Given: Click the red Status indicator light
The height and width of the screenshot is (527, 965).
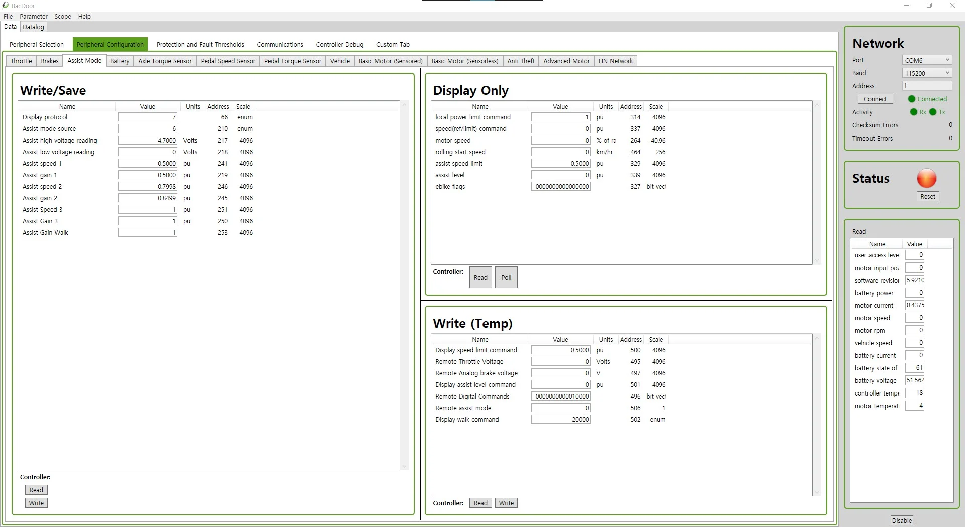Looking at the screenshot, I should tap(926, 178).
